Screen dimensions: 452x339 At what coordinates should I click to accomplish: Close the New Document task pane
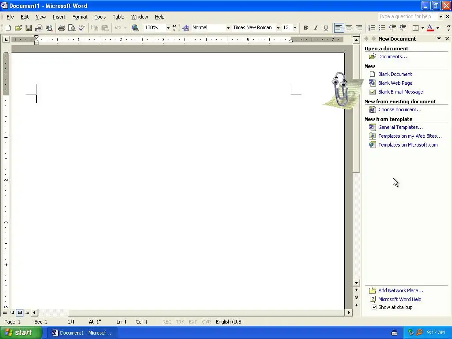[x=447, y=39]
